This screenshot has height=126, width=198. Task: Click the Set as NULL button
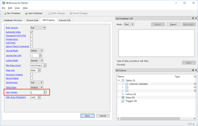click(x=189, y=24)
